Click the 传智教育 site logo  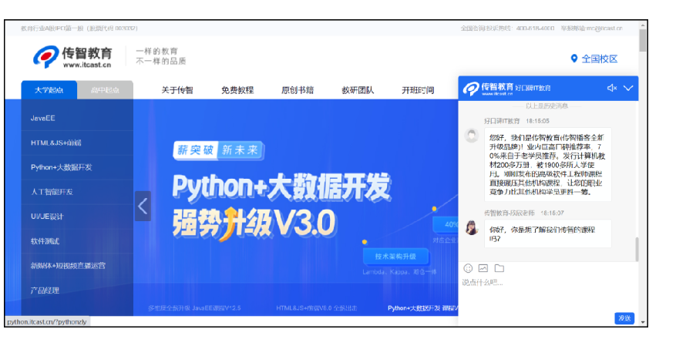(72, 57)
